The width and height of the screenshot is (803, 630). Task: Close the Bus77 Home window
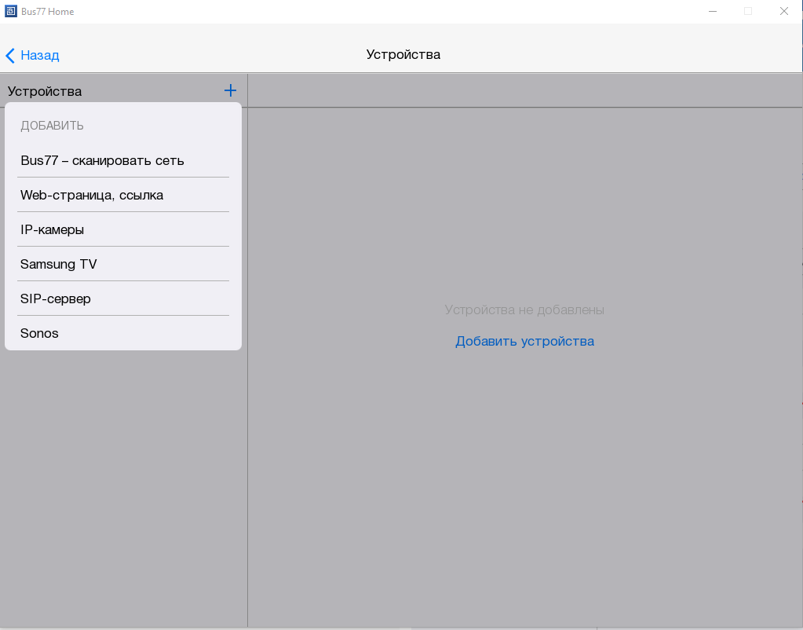pyautogui.click(x=783, y=11)
